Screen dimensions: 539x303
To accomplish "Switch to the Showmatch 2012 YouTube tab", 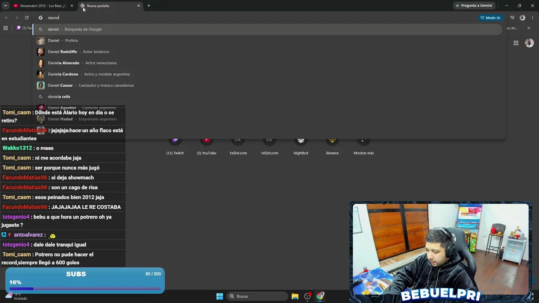I will click(x=43, y=6).
